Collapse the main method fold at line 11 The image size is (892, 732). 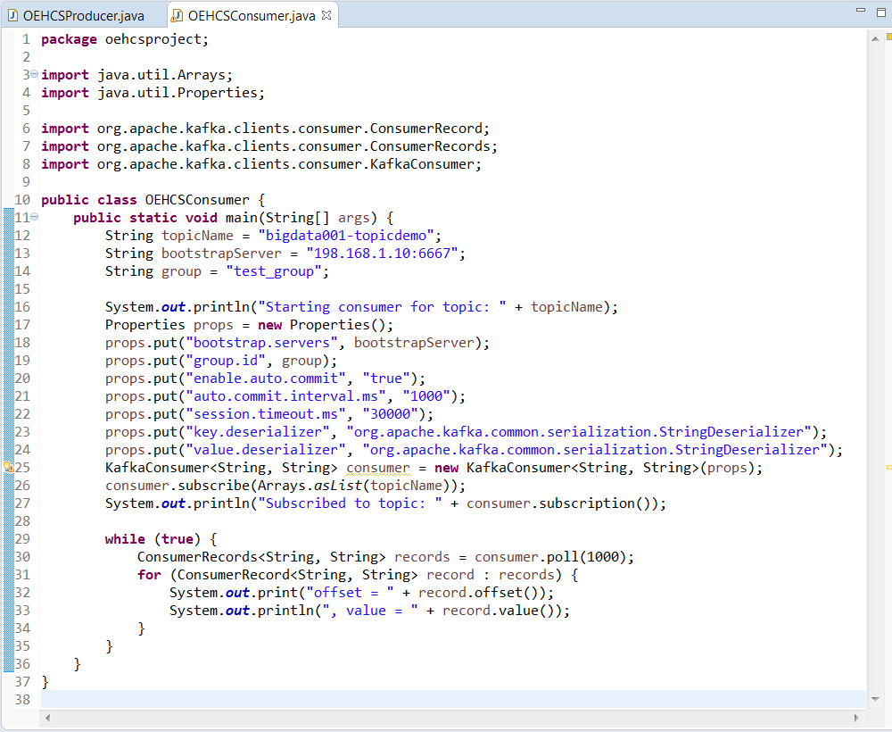[x=34, y=217]
